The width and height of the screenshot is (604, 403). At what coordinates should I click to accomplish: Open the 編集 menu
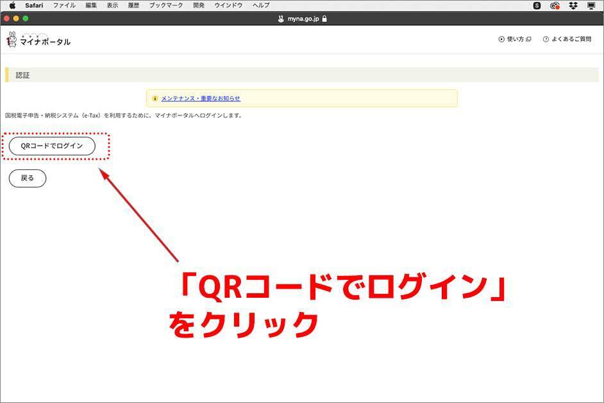click(91, 5)
